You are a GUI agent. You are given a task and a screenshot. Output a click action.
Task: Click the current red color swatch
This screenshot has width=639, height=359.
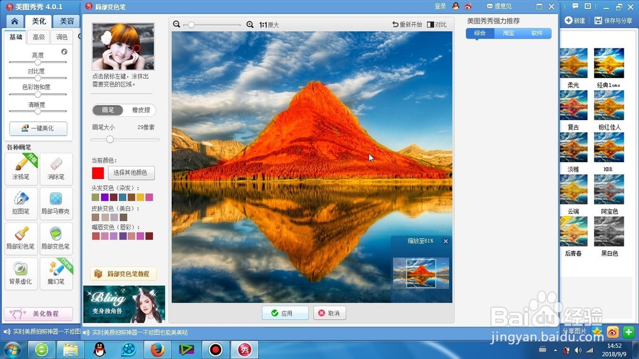click(98, 172)
